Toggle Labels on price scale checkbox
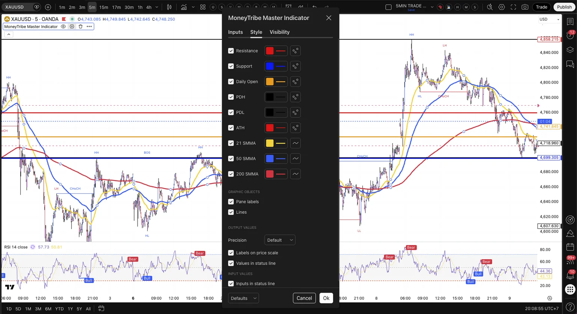The width and height of the screenshot is (577, 314). click(x=231, y=253)
